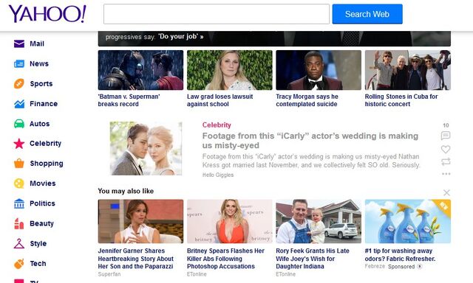Open the Mail envelope icon
Screen dimensions: 473x283
[19, 43]
